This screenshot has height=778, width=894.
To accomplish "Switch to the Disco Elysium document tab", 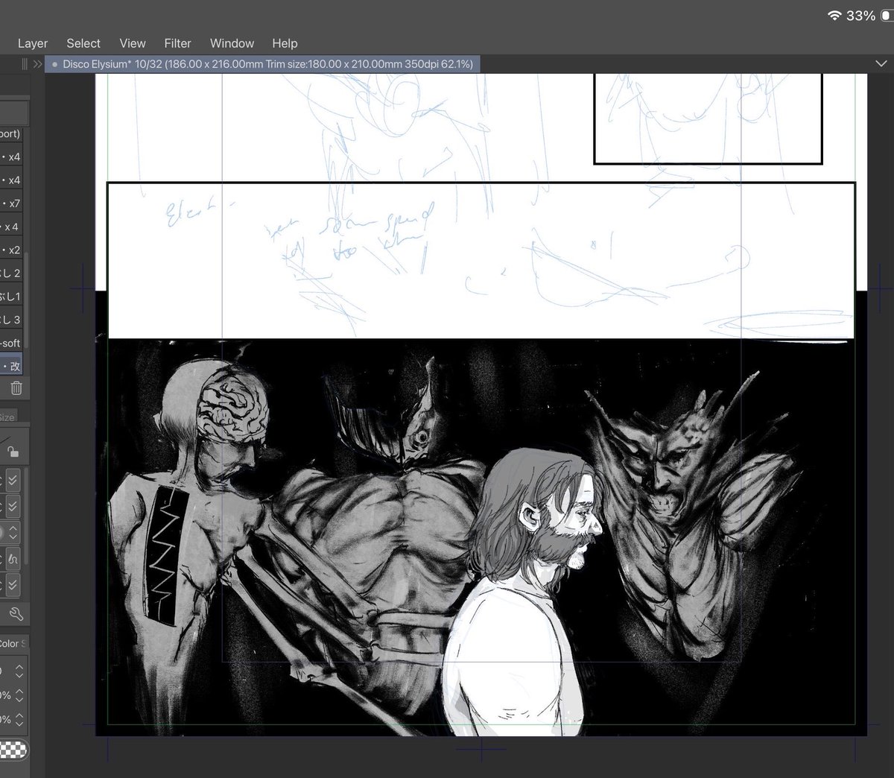I will tap(263, 64).
